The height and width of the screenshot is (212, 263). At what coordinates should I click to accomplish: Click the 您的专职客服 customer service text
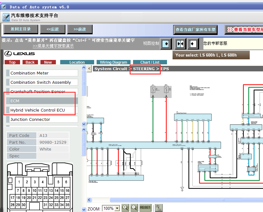(x=215, y=43)
